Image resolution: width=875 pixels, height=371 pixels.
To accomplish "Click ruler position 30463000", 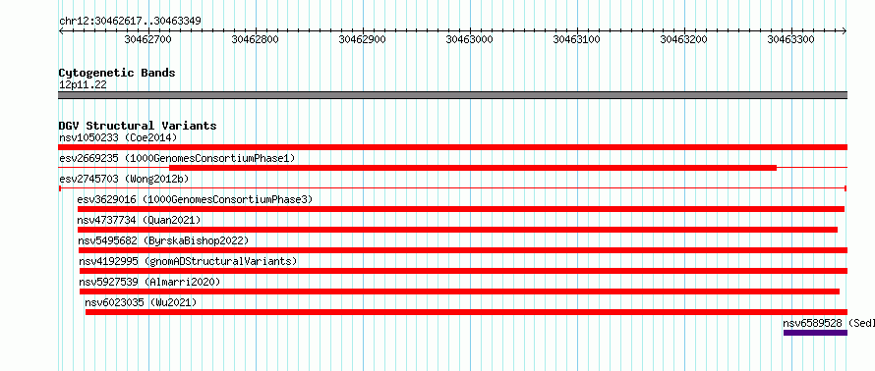I will (x=470, y=39).
